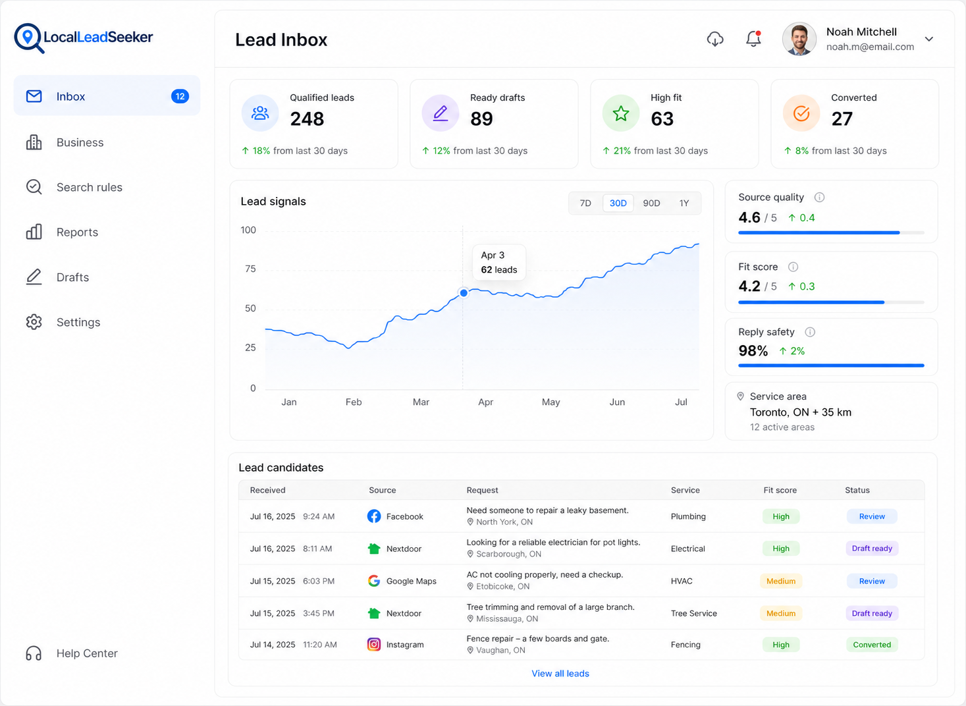The height and width of the screenshot is (706, 966).
Task: Click location pin beside North York, ON
Action: (470, 522)
